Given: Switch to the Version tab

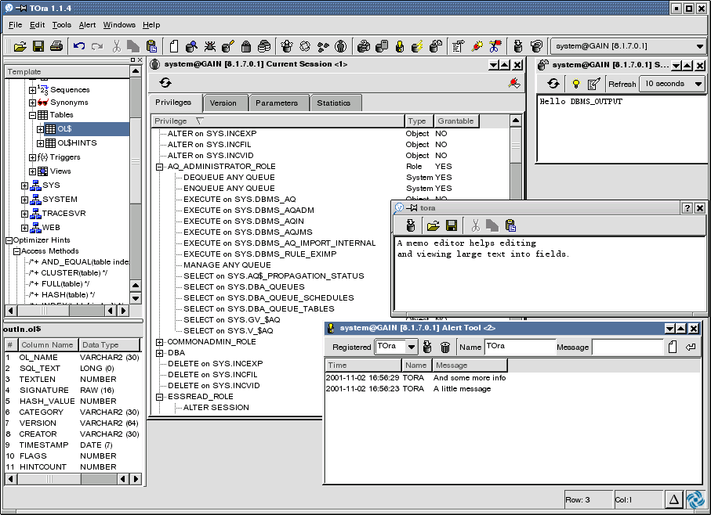Looking at the screenshot, I should pos(225,103).
